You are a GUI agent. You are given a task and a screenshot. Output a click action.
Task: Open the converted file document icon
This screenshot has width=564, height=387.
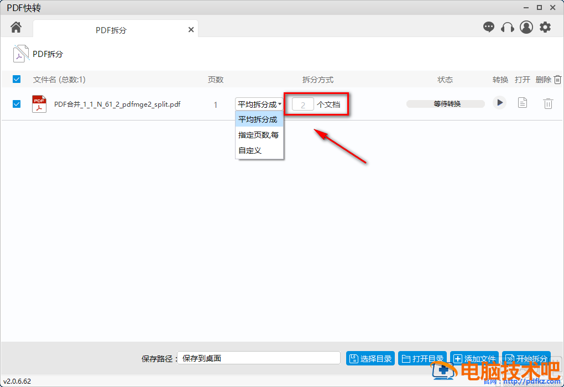click(523, 103)
